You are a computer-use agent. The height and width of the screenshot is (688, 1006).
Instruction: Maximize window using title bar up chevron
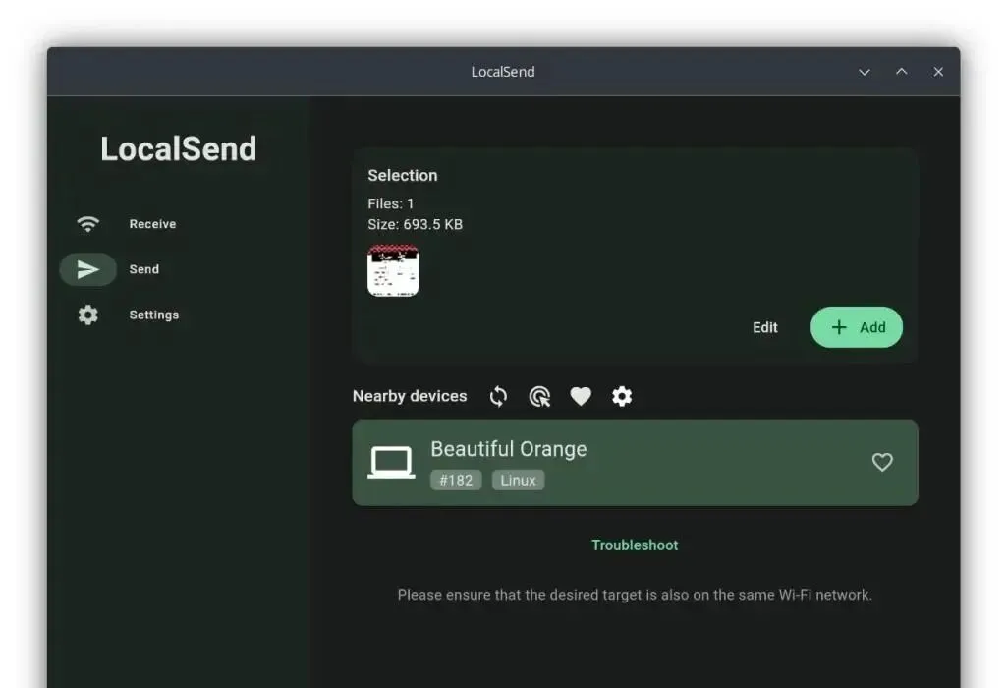pos(902,72)
